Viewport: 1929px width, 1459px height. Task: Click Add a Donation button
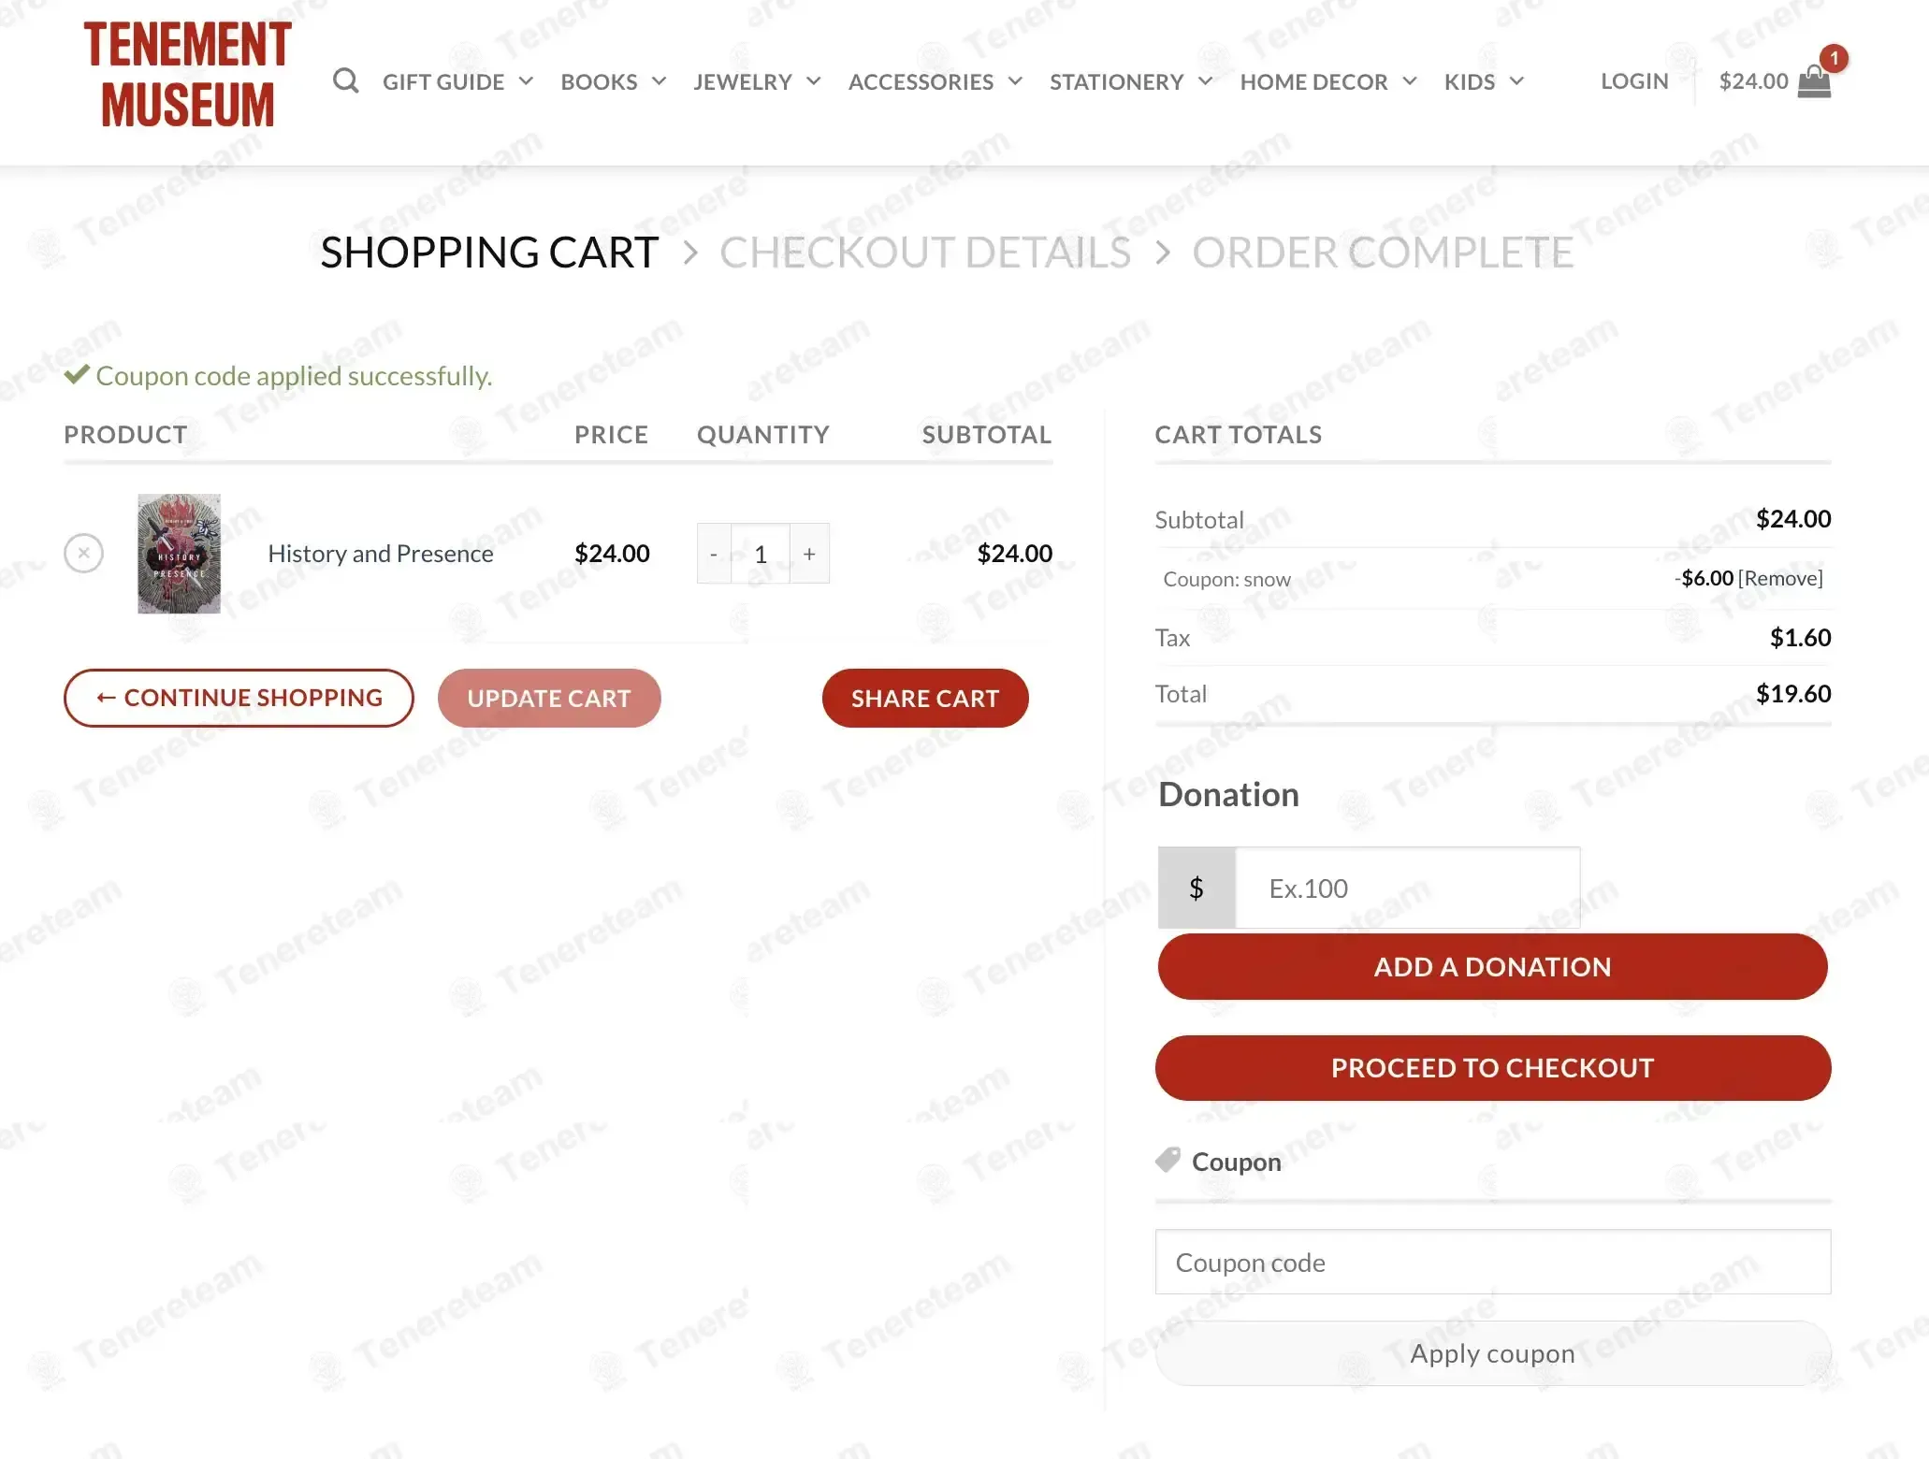pos(1492,966)
